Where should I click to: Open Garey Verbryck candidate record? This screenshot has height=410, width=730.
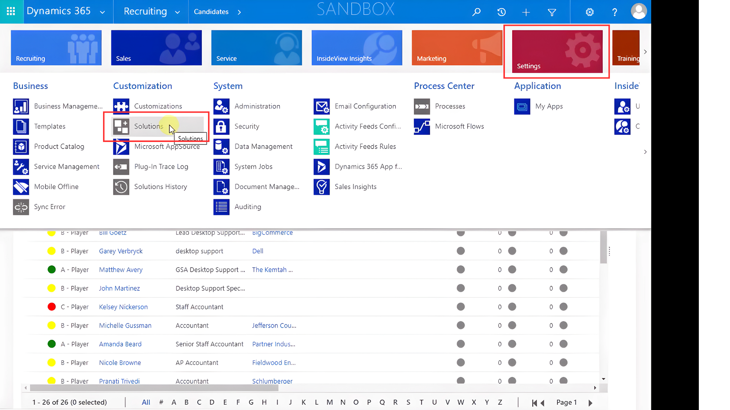(x=121, y=251)
